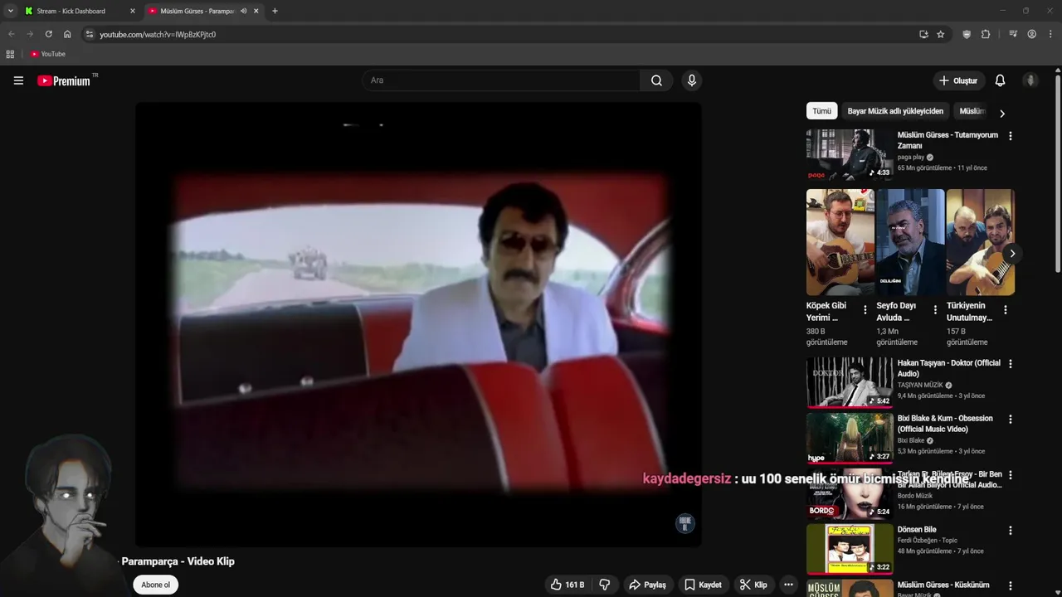Screen dimensions: 1062x597
Task: Start voice search with microphone icon
Action: click(x=691, y=80)
